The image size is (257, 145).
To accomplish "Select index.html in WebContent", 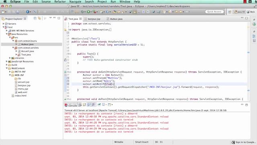I will coord(20,96).
